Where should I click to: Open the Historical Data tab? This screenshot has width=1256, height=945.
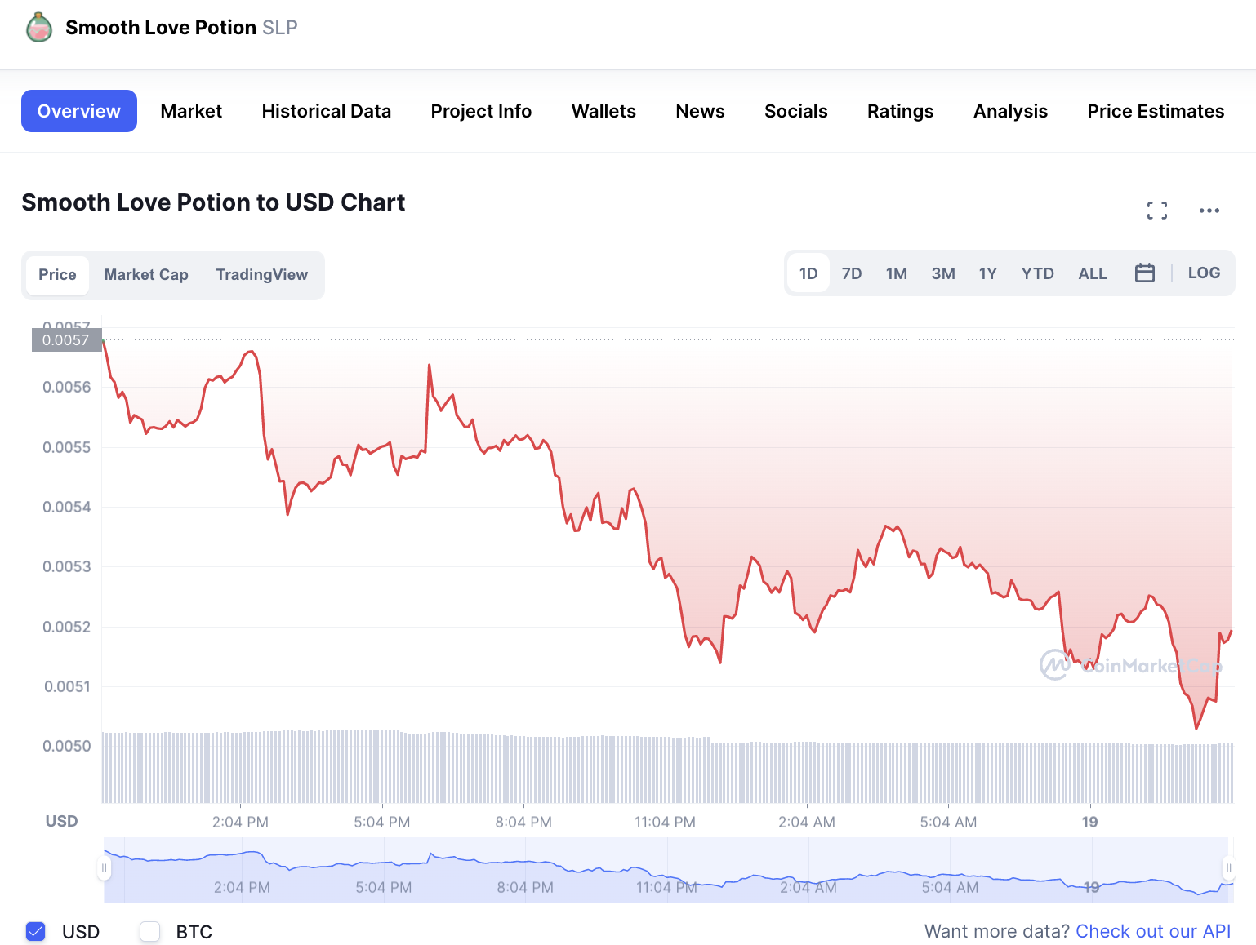pos(326,111)
